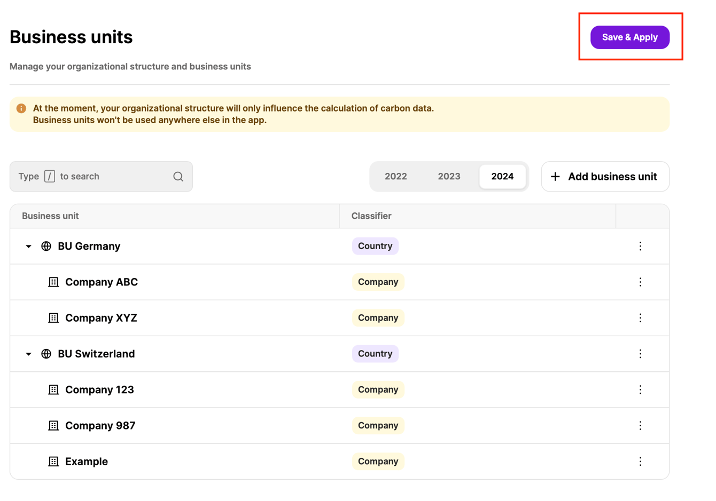Open the three-dot menu for BU Germany
The width and height of the screenshot is (716, 501).
tap(640, 246)
